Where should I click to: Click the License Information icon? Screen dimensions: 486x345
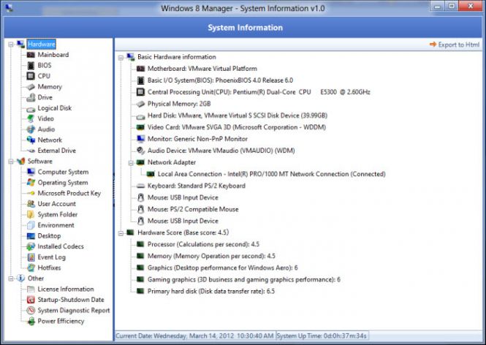pos(31,289)
